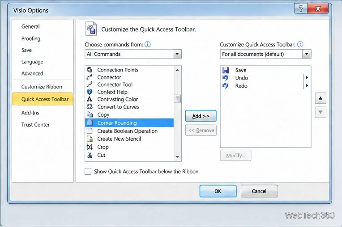Viewport: 342px width, 227px height.
Task: Click the Convert to Curves icon
Action: tap(90, 107)
